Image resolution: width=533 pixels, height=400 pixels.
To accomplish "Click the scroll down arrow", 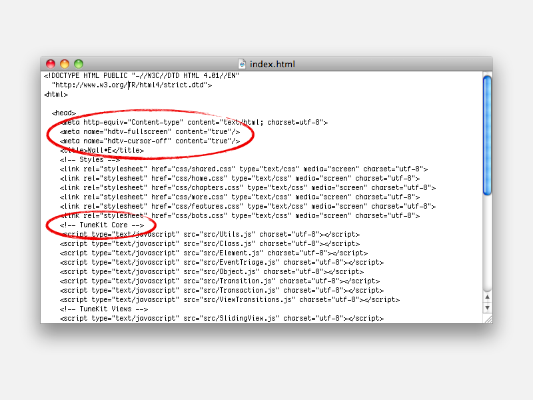I will [487, 308].
